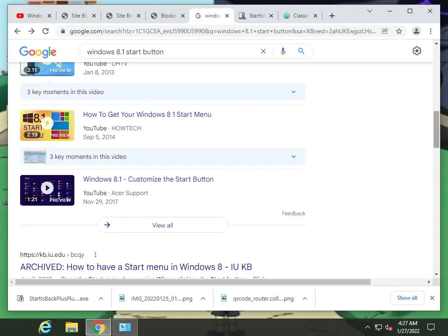Image resolution: width=448 pixels, height=336 pixels.
Task: Click the vertical scrollbar thumb
Action: (436, 129)
